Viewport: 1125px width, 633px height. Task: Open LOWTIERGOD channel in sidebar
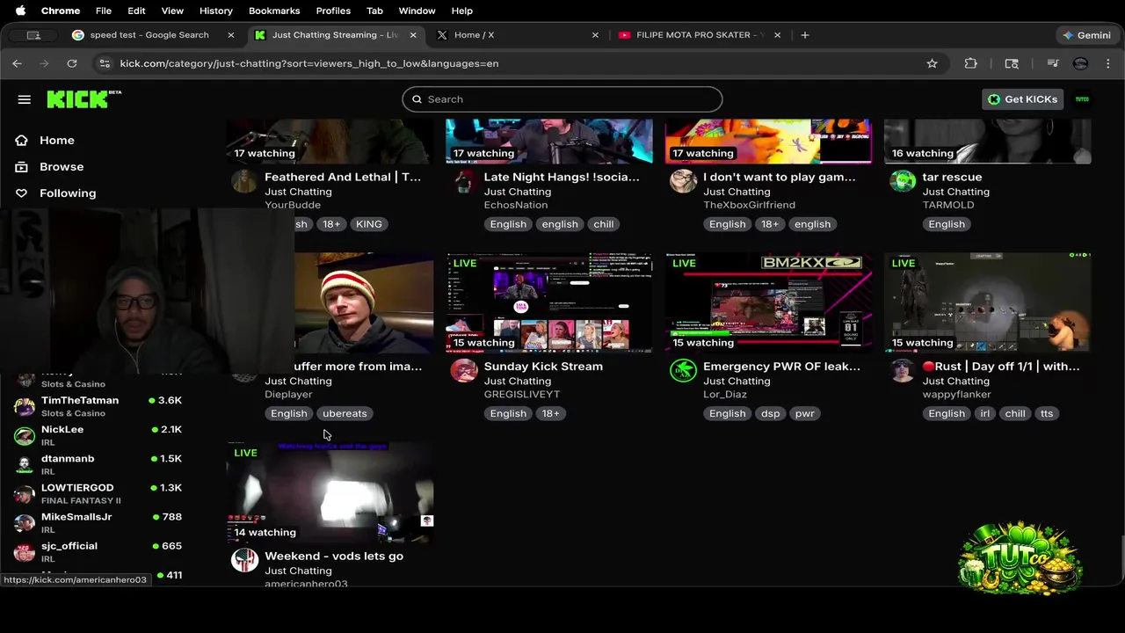click(x=98, y=493)
